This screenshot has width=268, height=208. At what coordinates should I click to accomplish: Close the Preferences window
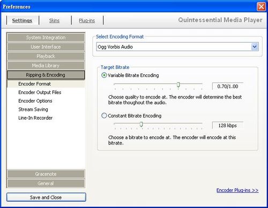[x=261, y=6]
